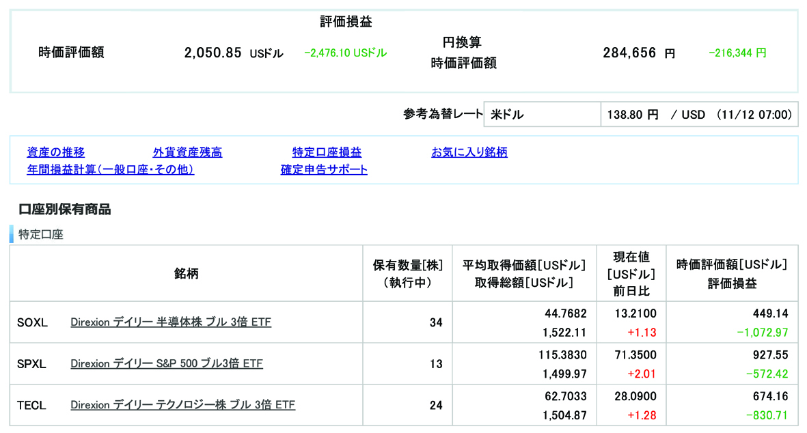The height and width of the screenshot is (433, 807).
Task: Open Direxion S&P 500 ブル3倍 ETF link
Action: pos(167,363)
